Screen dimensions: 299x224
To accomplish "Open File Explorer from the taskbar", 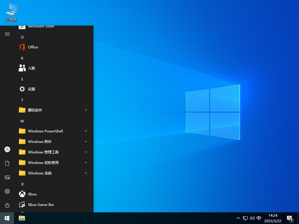I will 22,218.
